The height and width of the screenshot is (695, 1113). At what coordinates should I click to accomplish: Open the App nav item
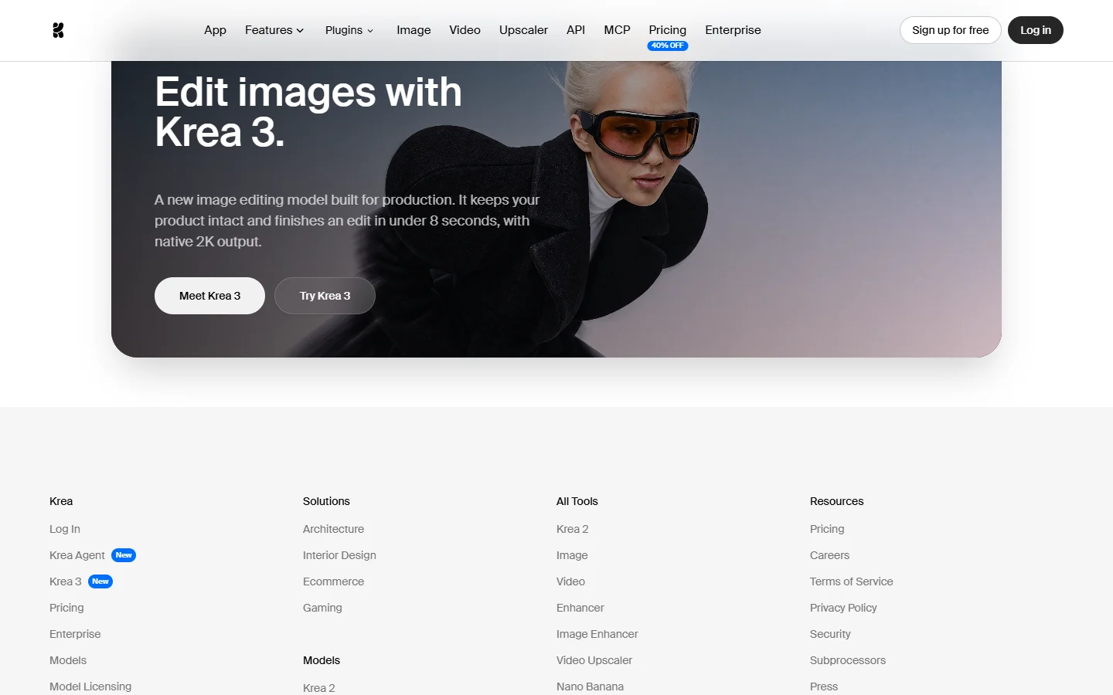[215, 30]
